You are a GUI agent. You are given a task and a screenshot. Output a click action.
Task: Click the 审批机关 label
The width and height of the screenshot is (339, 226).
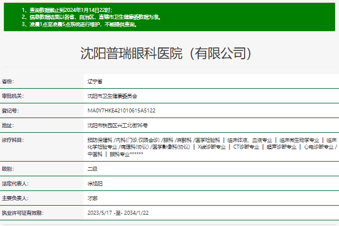click(13, 96)
